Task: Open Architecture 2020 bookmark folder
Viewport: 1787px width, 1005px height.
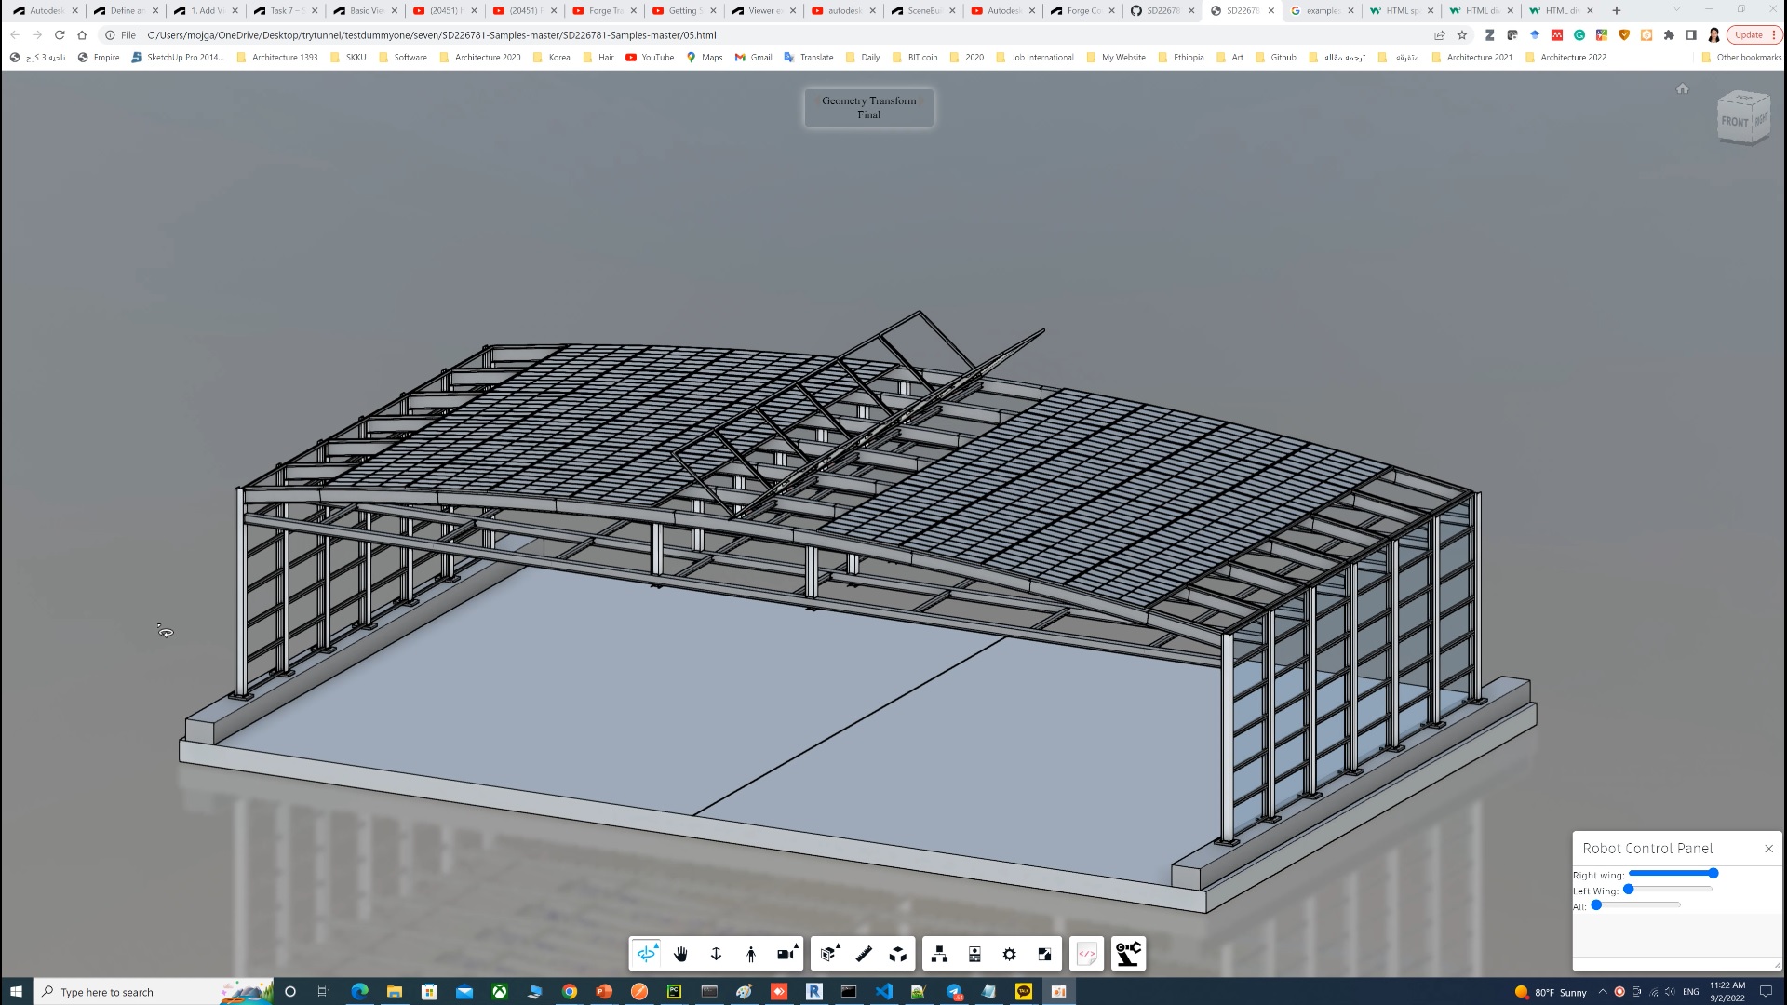Action: [479, 58]
